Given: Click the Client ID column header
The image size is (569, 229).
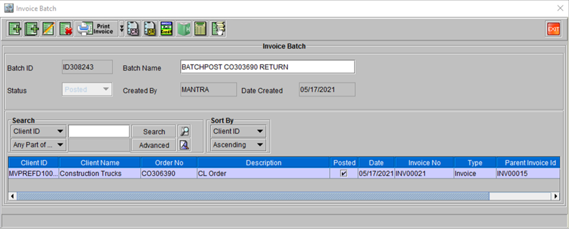Looking at the screenshot, I should click(34, 162).
